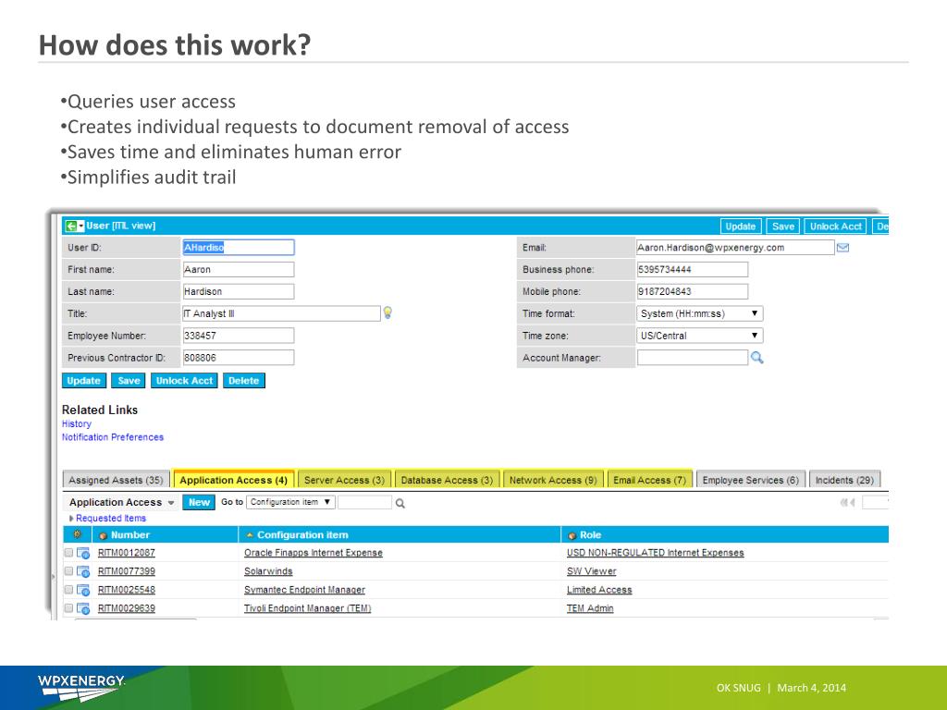Open request RITM0029639
Viewport: 947px width, 710px height.
point(126,608)
